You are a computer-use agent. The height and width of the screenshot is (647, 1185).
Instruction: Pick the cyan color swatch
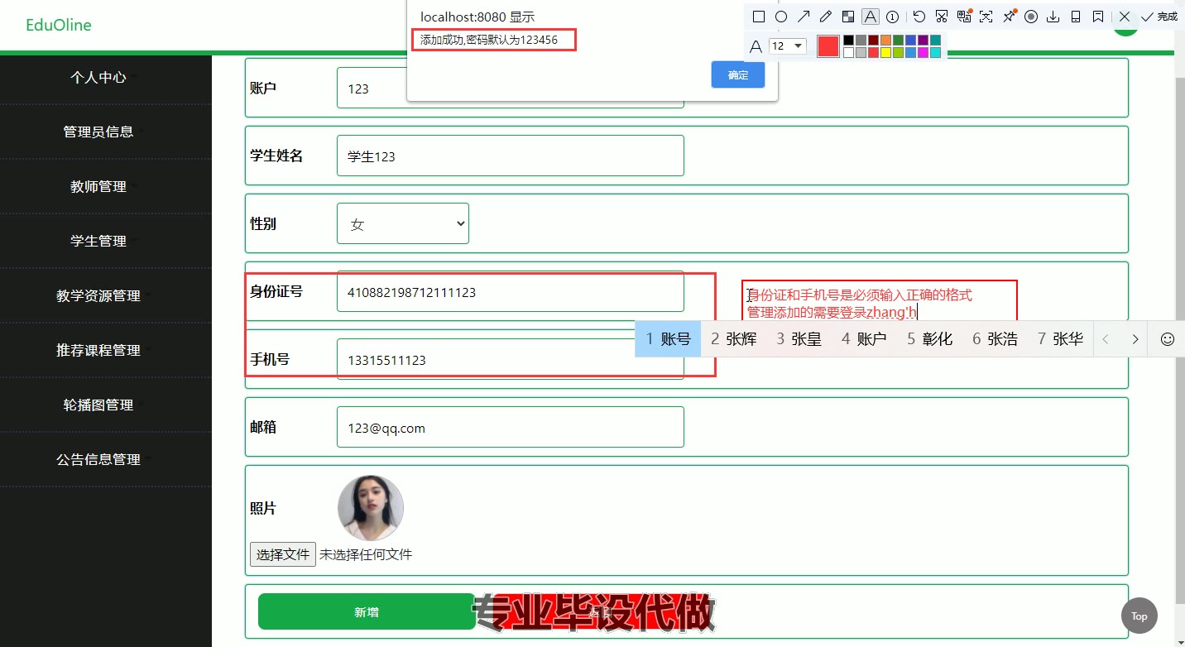coord(935,52)
